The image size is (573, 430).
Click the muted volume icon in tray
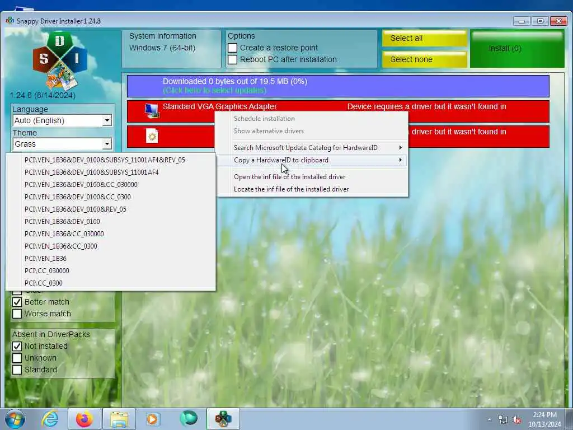pos(516,420)
